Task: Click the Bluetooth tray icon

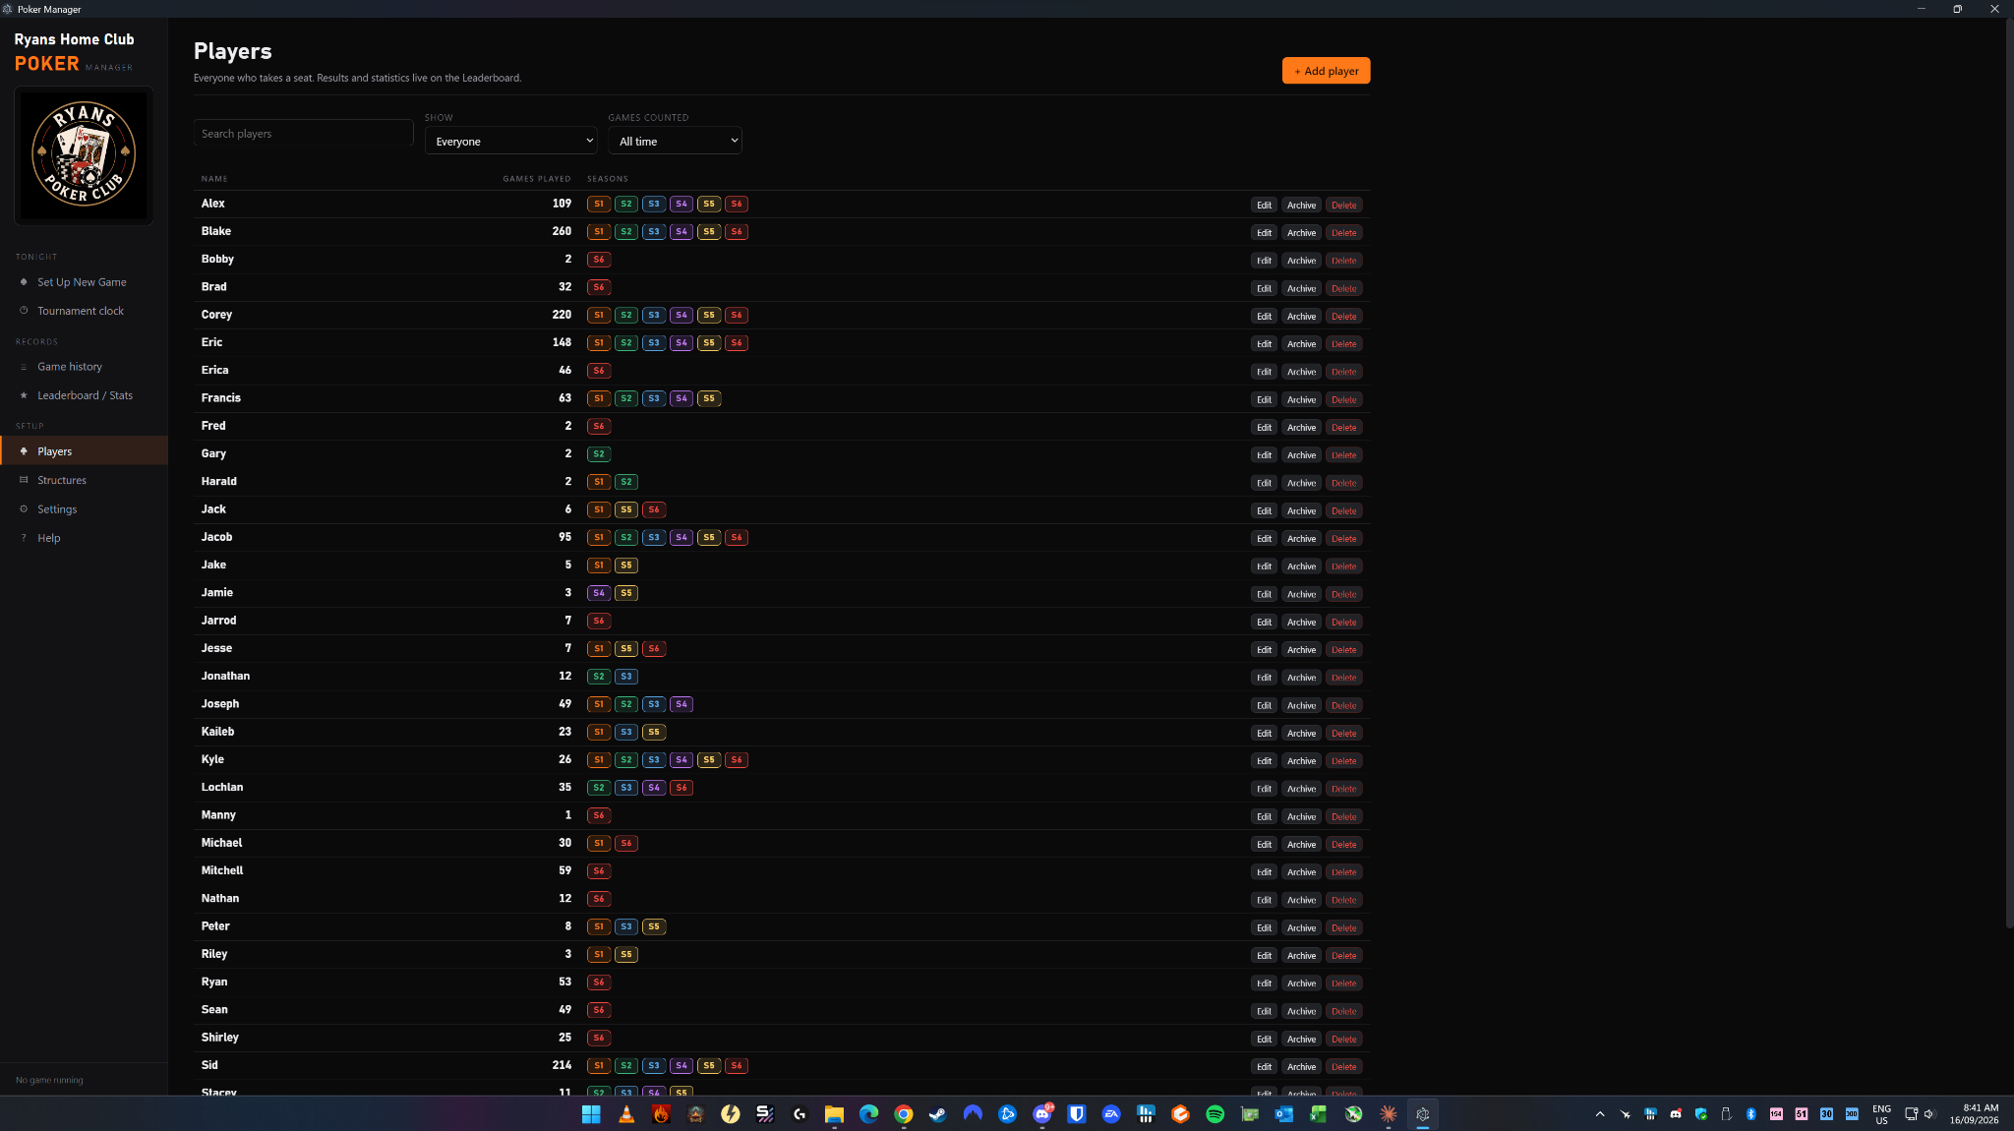Action: tap(1750, 1114)
